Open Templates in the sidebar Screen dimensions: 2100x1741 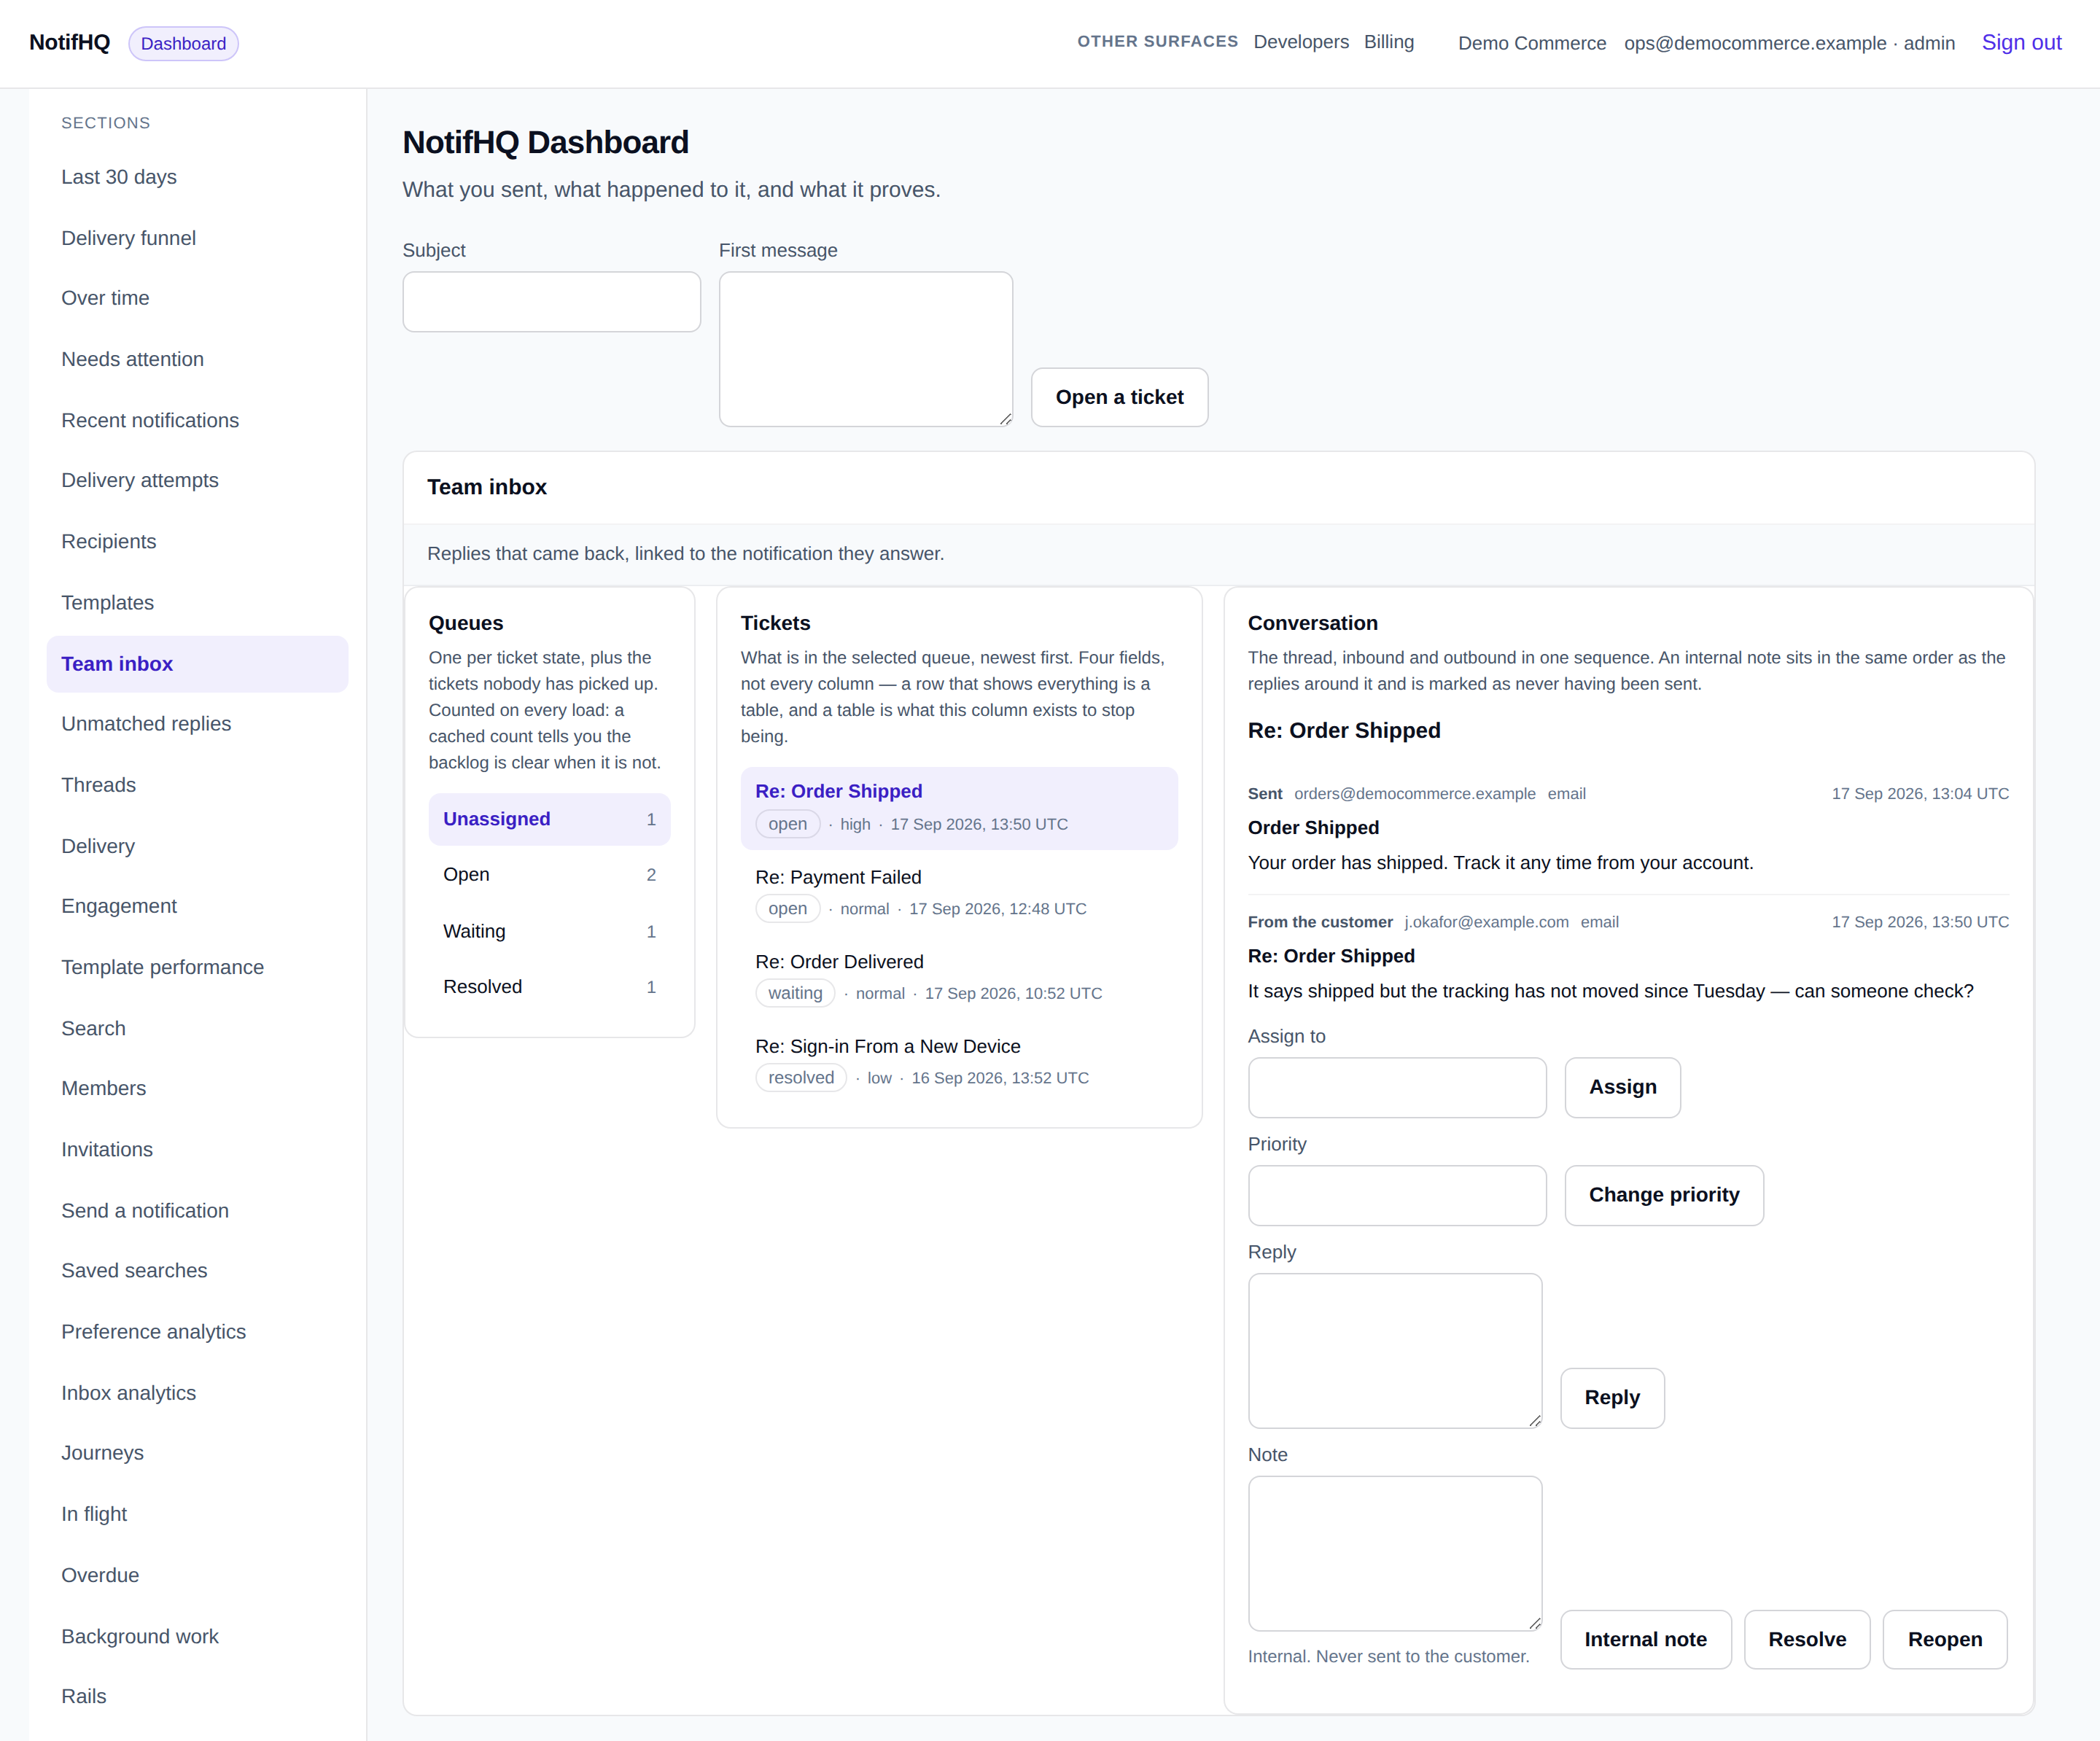click(197, 602)
